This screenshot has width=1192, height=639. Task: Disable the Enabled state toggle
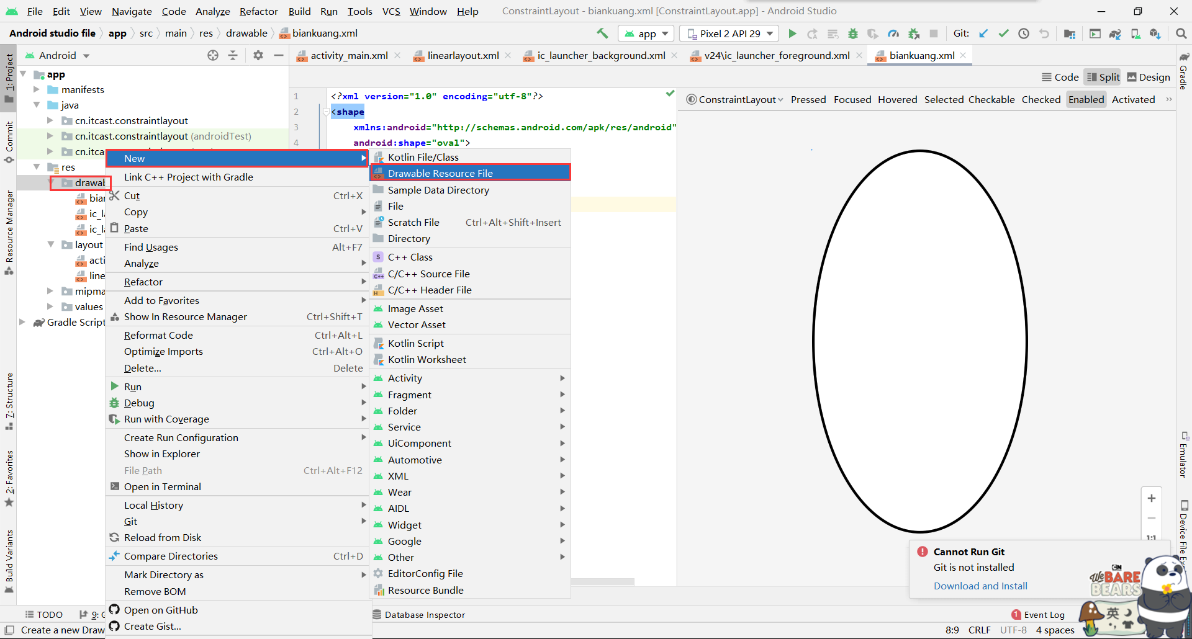(1086, 99)
